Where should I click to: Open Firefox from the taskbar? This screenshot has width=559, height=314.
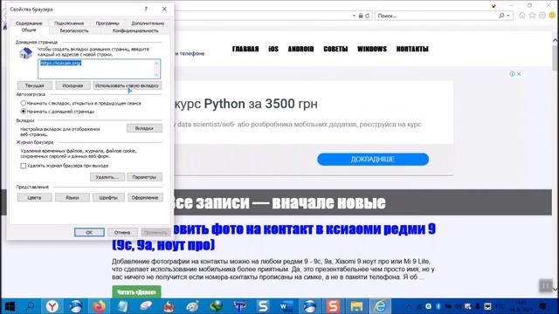[x=99, y=306]
